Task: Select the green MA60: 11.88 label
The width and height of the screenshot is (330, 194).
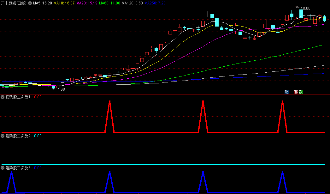Action: point(109,3)
